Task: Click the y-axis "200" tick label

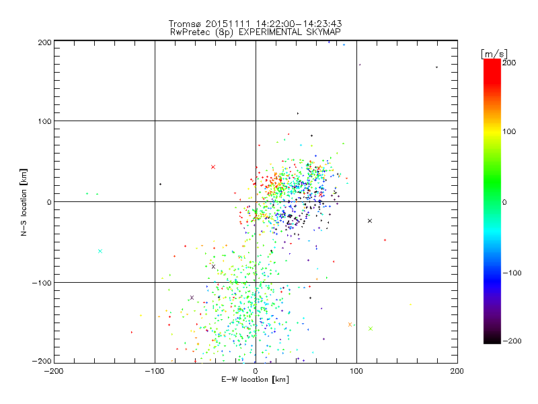Action: 45,42
